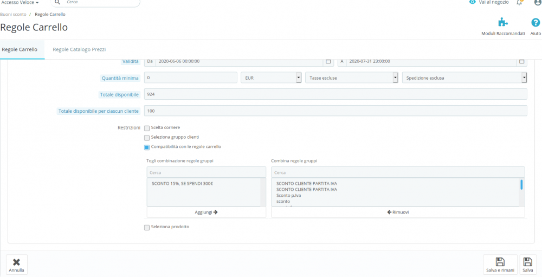Open the Aiuto help icon
The image size is (542, 277).
[535, 23]
